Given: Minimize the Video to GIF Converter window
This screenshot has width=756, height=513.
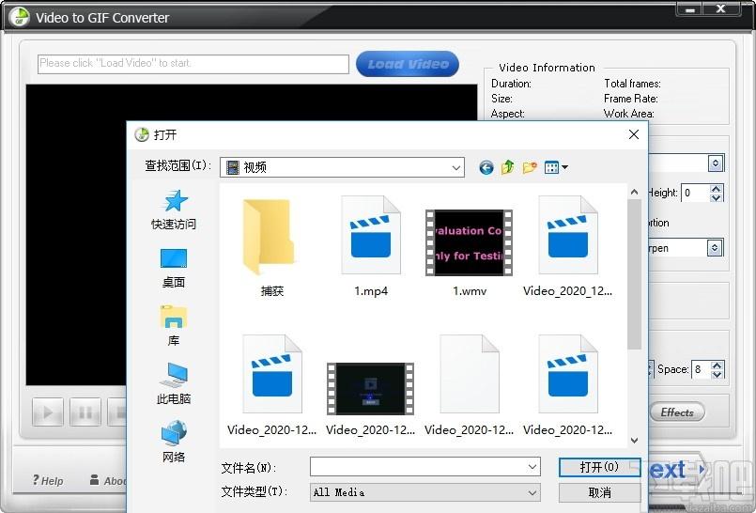Looking at the screenshot, I should pos(690,9).
